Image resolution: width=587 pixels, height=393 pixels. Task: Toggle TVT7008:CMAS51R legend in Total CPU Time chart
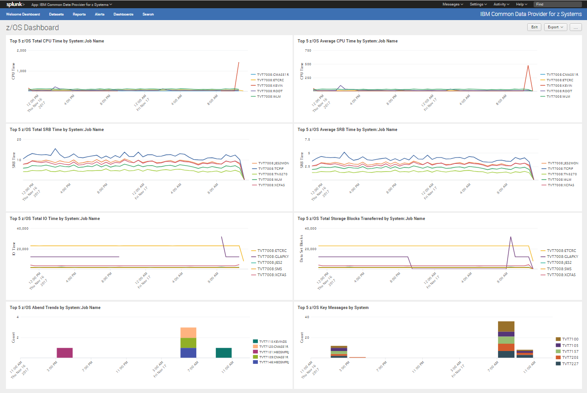[270, 74]
